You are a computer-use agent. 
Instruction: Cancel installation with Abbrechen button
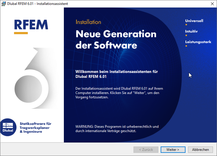201,150
